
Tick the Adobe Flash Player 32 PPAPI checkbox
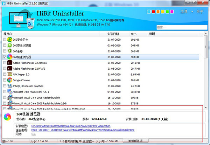[x=5, y=68]
